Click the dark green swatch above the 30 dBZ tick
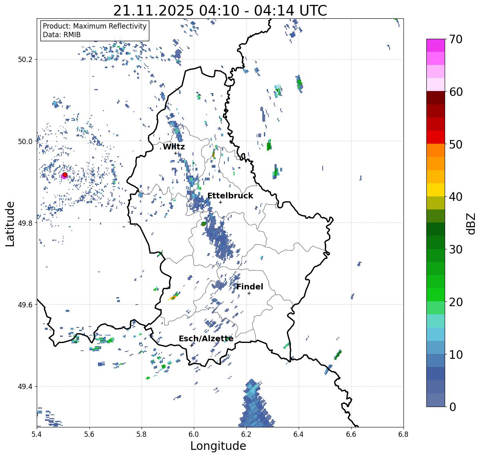481x456 pixels. 436,242
